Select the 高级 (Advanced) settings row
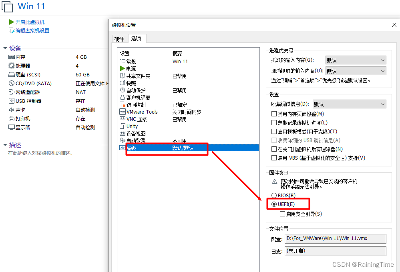The width and height of the screenshot is (400, 272). (x=189, y=148)
